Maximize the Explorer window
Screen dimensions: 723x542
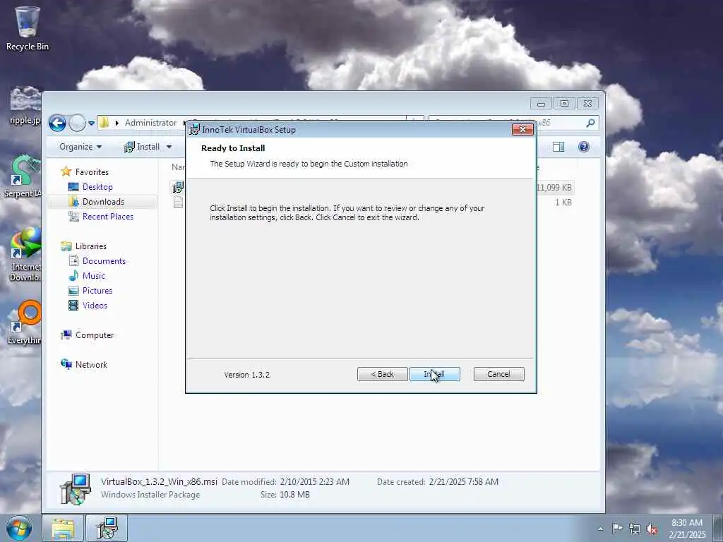click(564, 104)
